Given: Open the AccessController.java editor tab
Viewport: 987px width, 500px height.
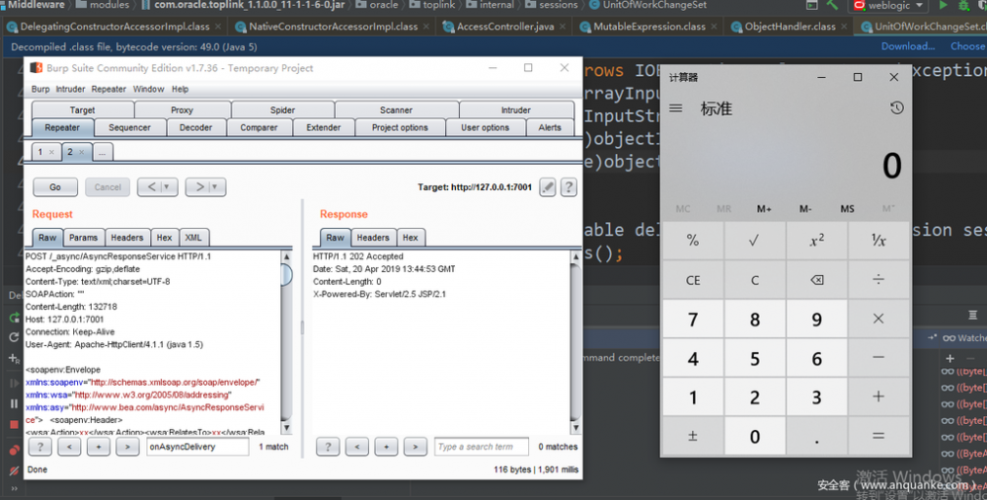Looking at the screenshot, I should pos(504,27).
